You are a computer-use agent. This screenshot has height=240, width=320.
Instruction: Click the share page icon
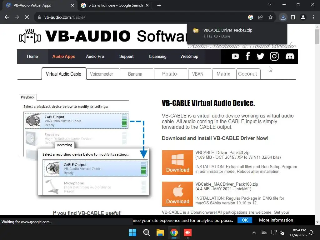point(261,17)
